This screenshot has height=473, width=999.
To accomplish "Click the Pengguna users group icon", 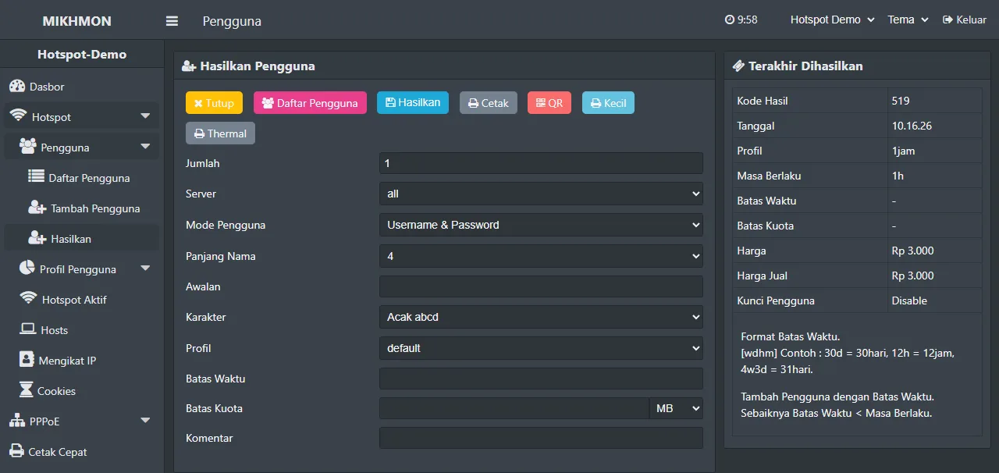I will [x=27, y=147].
